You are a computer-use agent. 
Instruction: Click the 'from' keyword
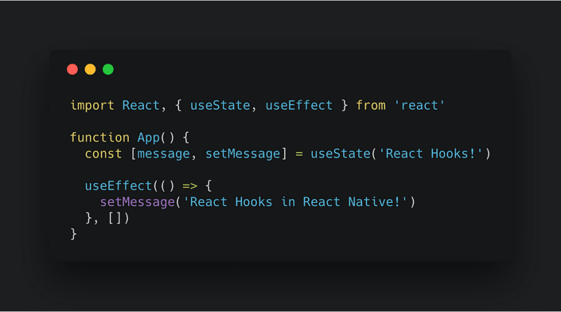click(370, 106)
